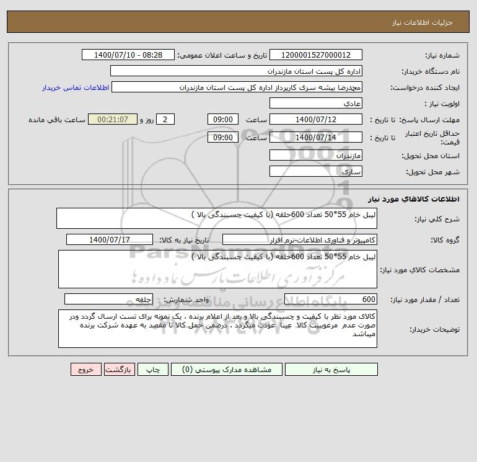
Task: Click the 09:00 time beside 1400/07/12
Action: tap(222, 120)
